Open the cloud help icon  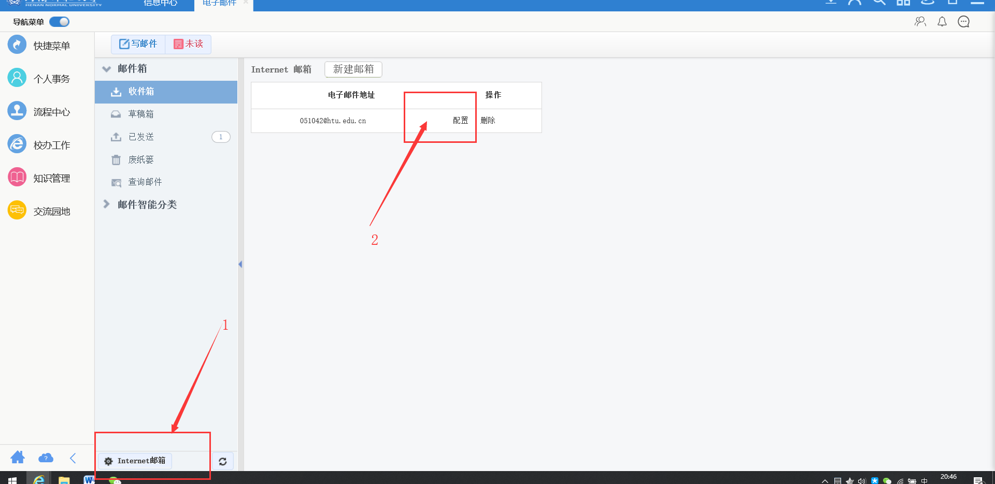pyautogui.click(x=46, y=458)
